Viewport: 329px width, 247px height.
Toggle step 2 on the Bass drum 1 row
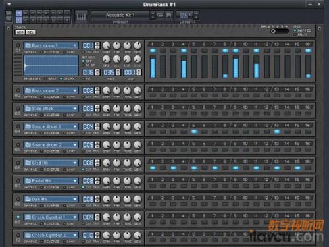pyautogui.click(x=163, y=51)
